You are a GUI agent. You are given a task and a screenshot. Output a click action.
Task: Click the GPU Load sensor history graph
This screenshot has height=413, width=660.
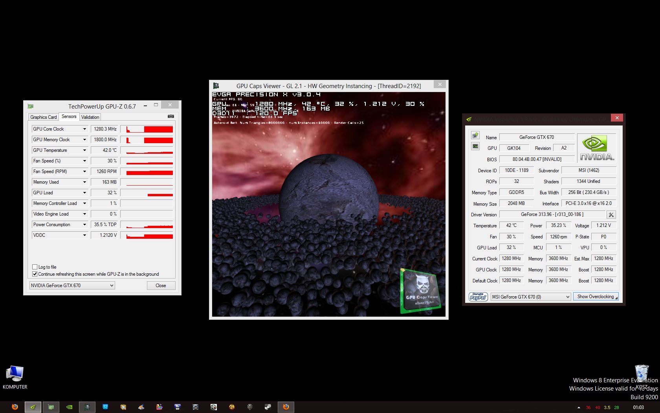pos(147,193)
